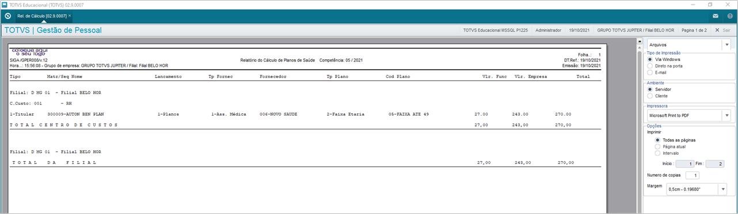Open the help question mark icon

tap(730, 16)
